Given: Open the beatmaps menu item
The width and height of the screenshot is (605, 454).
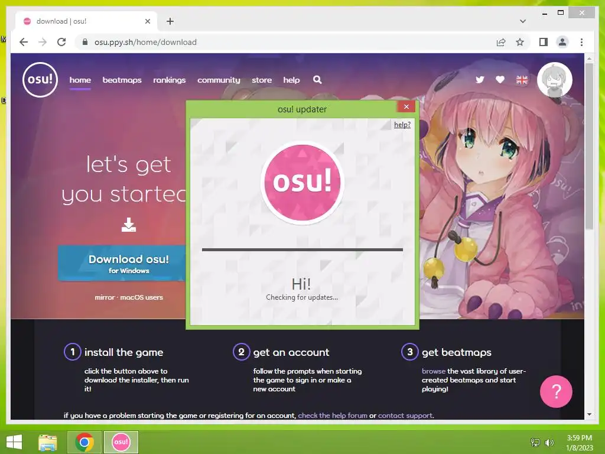Looking at the screenshot, I should (122, 80).
